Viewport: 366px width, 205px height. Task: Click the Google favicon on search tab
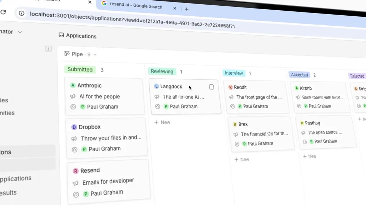[x=104, y=3]
